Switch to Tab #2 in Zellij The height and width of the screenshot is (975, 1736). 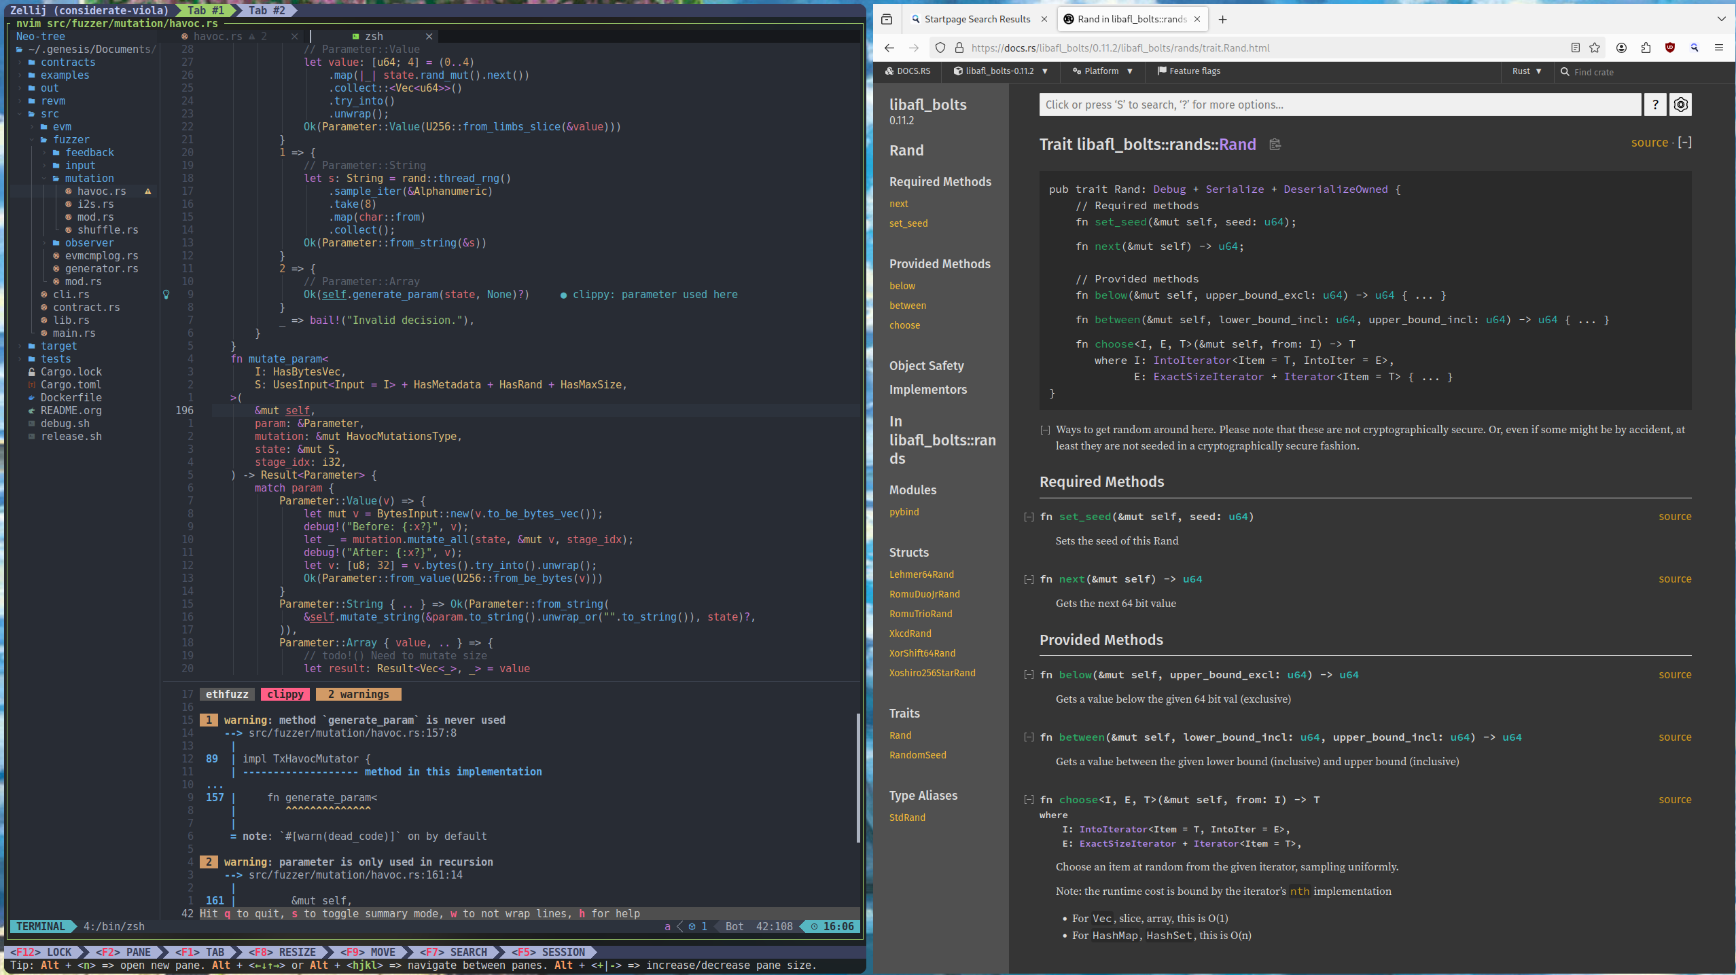tap(267, 10)
